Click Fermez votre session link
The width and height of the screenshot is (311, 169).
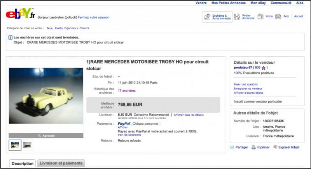pos(94,17)
